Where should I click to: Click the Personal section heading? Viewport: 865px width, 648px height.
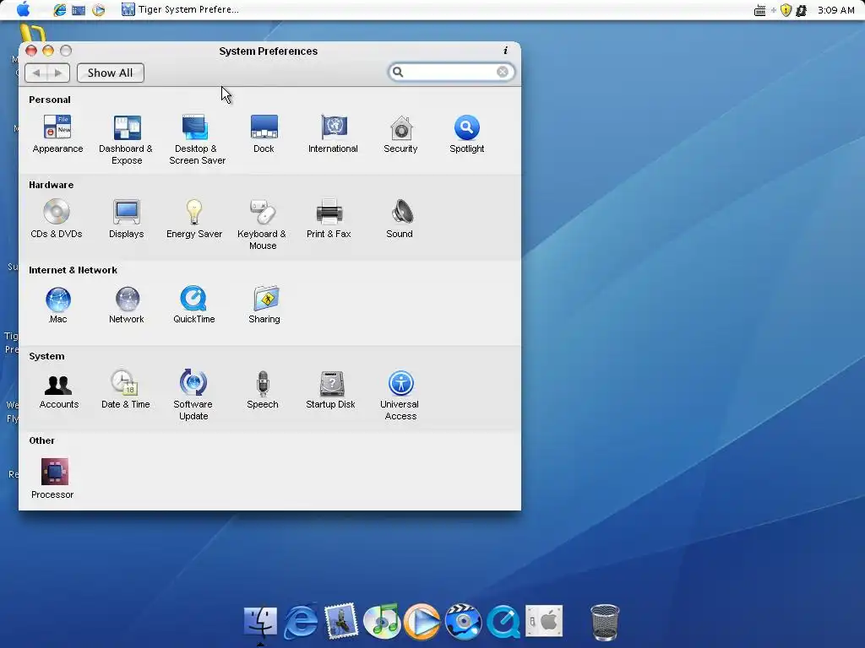(x=50, y=100)
